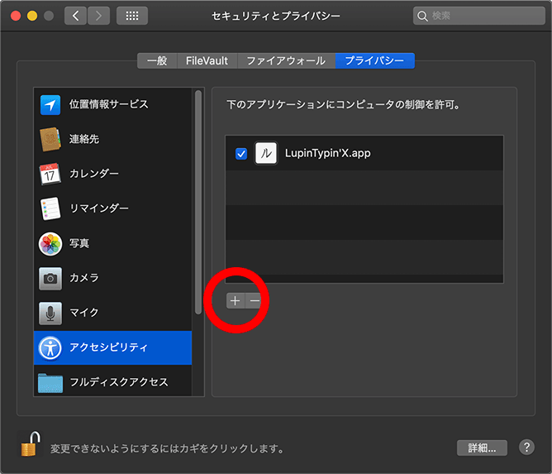The width and height of the screenshot is (552, 474).
Task: Click the フルディスクアクセス folder icon
Action: (50, 383)
